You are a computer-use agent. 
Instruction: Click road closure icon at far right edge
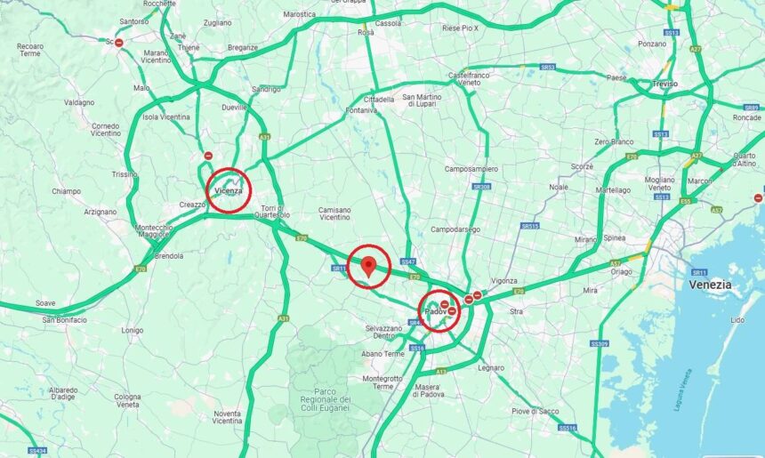[758, 198]
